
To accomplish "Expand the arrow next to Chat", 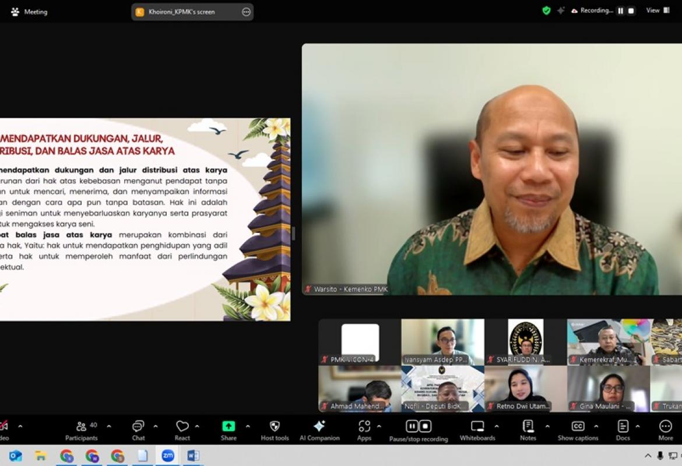I will (156, 426).
